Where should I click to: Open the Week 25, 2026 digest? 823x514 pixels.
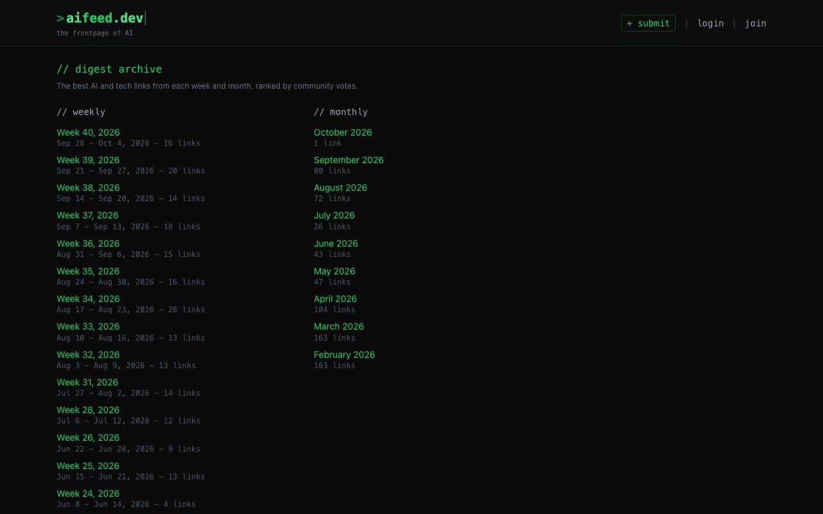tap(88, 466)
